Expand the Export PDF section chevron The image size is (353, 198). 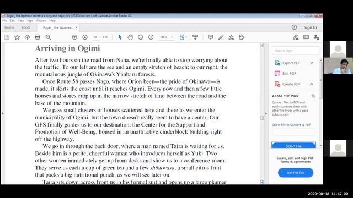pyautogui.click(x=312, y=63)
